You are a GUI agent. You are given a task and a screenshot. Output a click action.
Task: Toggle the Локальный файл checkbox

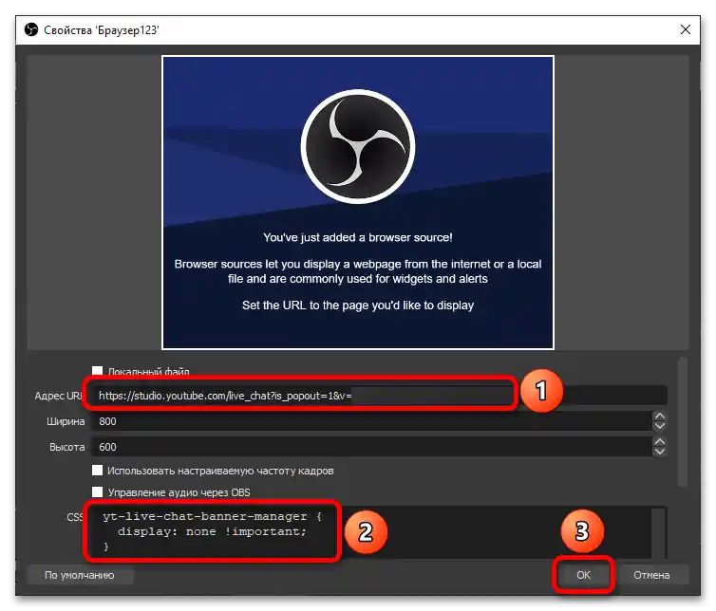pyautogui.click(x=97, y=371)
